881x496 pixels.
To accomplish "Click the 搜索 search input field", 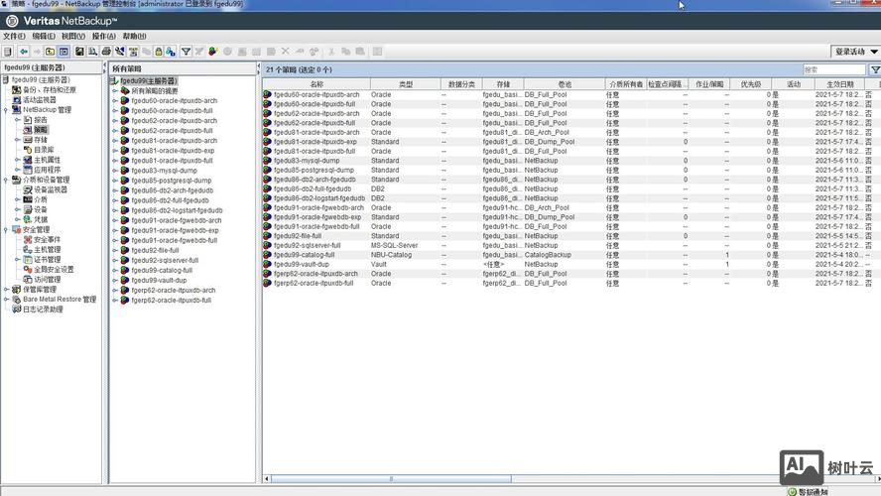I will click(x=833, y=69).
